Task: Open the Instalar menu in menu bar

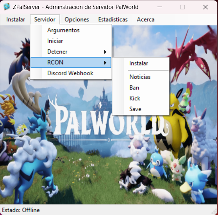Action: tap(16, 20)
